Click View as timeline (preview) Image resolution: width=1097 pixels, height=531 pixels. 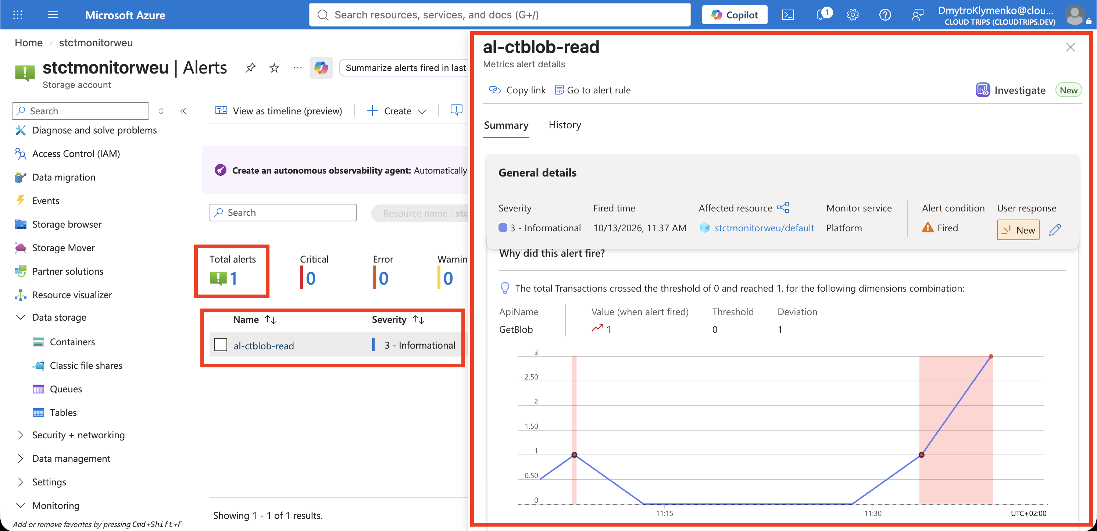point(279,111)
